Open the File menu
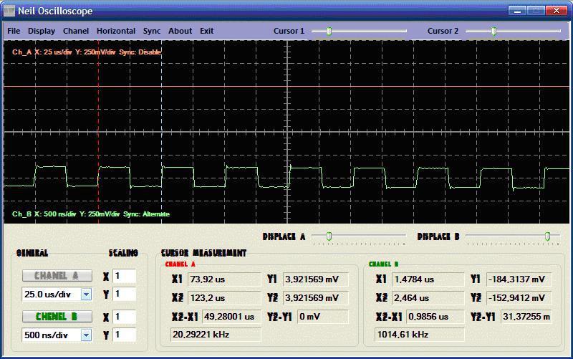 [x=14, y=31]
